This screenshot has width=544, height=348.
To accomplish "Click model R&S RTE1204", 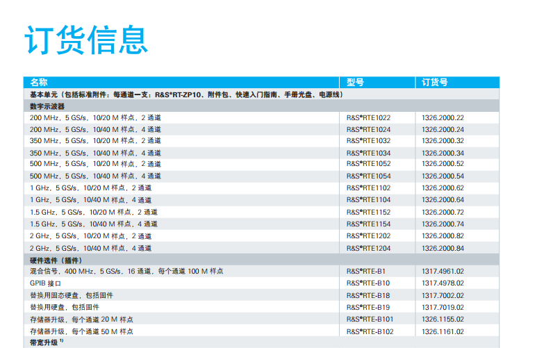I will [x=368, y=248].
